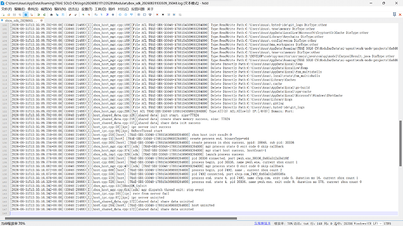Click the pin icon at toolbar right
The width and height of the screenshot is (403, 226).
coord(394,15)
